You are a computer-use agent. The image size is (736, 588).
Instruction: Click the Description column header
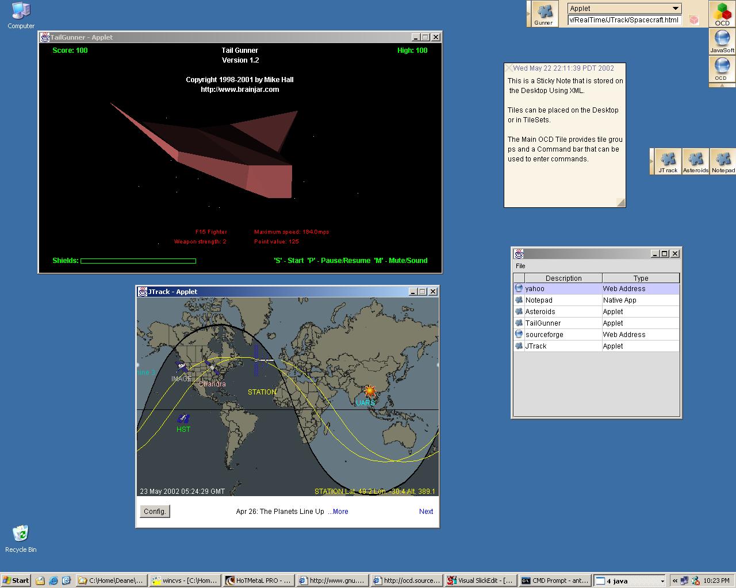563,278
